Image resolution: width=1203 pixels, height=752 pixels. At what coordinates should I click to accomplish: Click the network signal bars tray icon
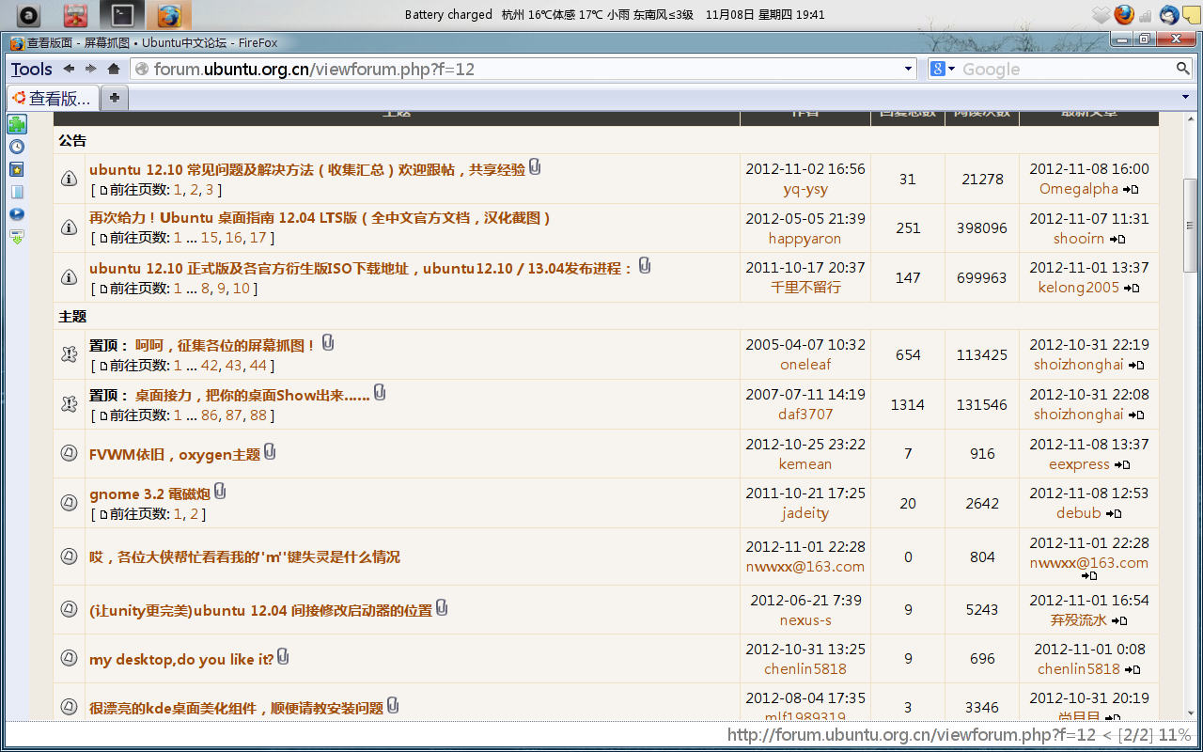click(1145, 15)
